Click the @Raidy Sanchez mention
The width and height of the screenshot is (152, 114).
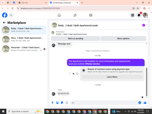pos(92,64)
